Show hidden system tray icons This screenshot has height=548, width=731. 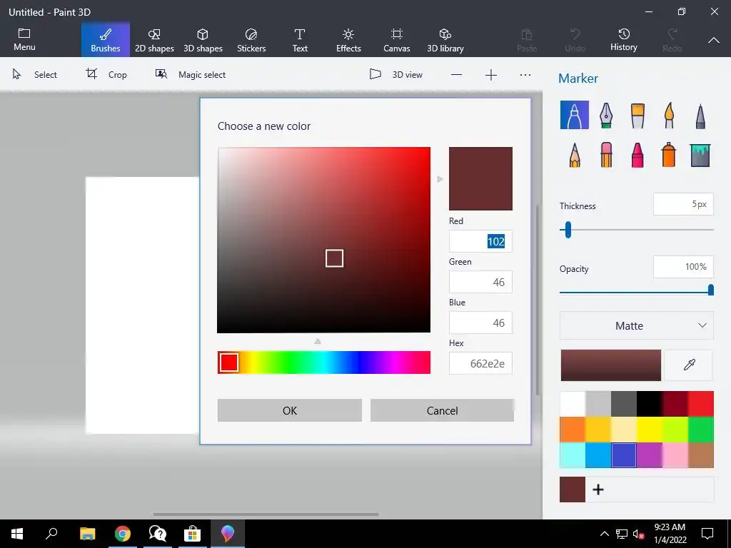coord(604,534)
